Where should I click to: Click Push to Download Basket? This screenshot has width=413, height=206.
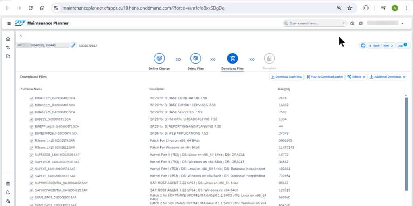[325, 77]
